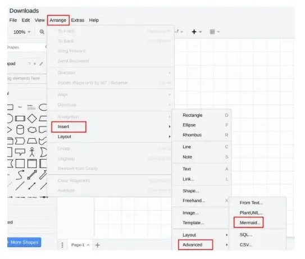Image resolution: width=305 pixels, height=259 pixels.
Task: Select the cylinder shape in palette
Action: pos(20,130)
